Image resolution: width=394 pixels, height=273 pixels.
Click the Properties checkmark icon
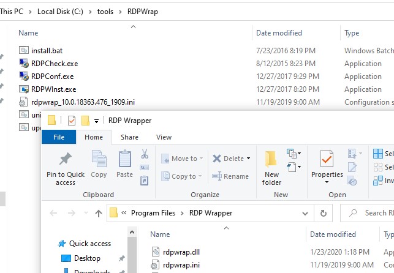327,159
